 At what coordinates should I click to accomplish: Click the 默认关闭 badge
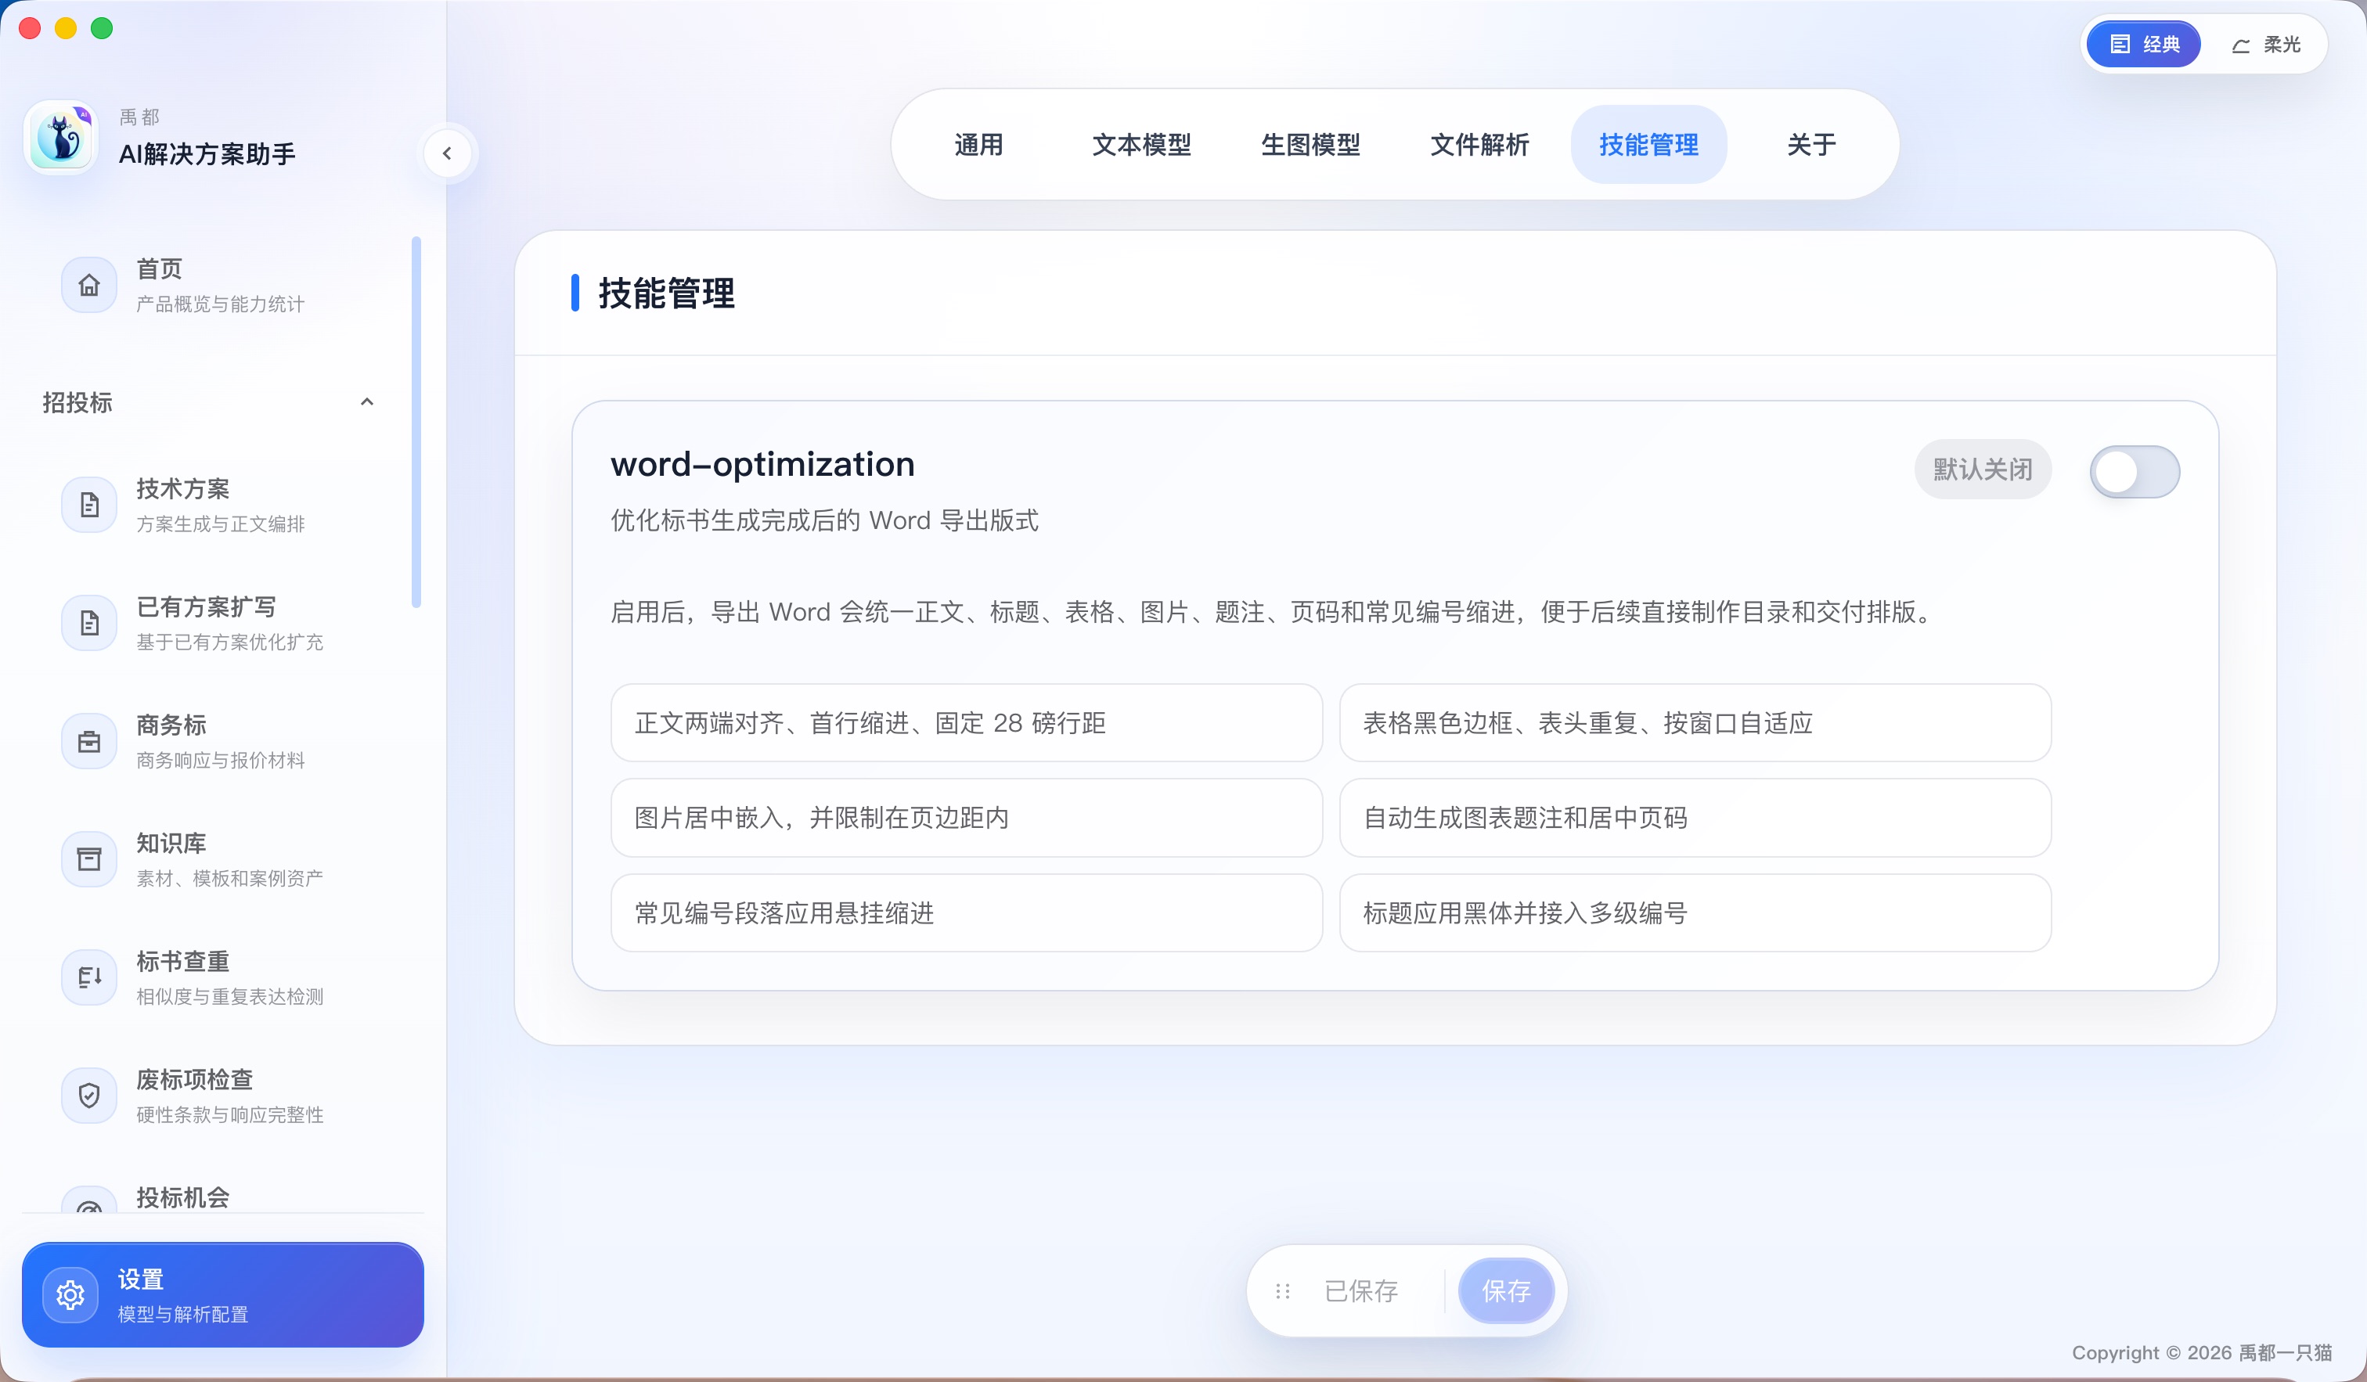coord(1983,470)
